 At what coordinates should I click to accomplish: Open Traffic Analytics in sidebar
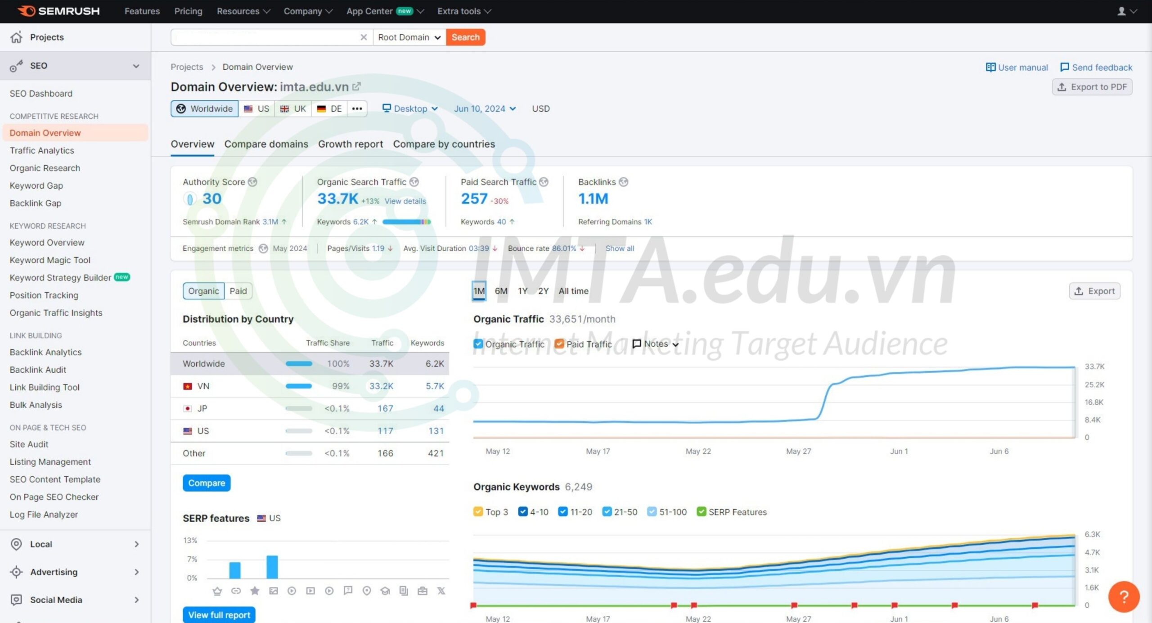click(42, 150)
